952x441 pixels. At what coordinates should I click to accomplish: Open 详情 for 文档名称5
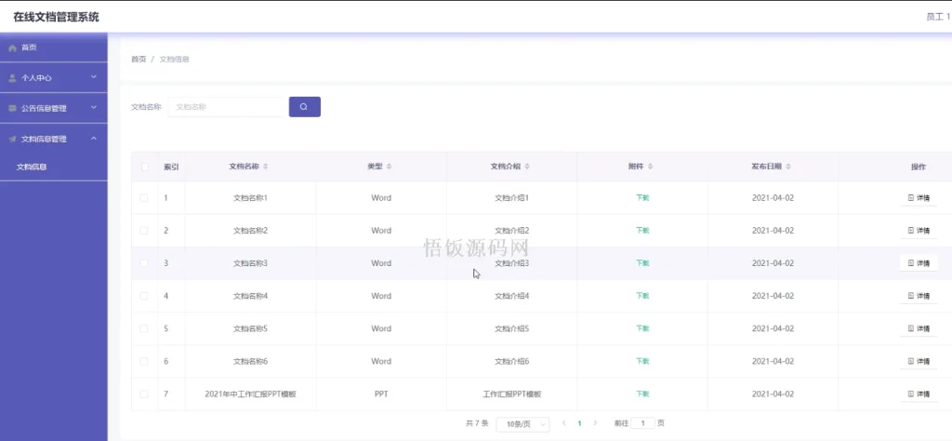919,328
